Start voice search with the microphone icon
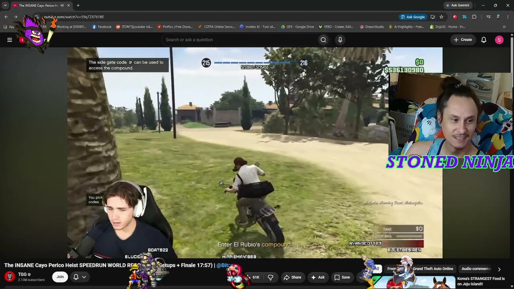This screenshot has width=514, height=289. coord(340,40)
